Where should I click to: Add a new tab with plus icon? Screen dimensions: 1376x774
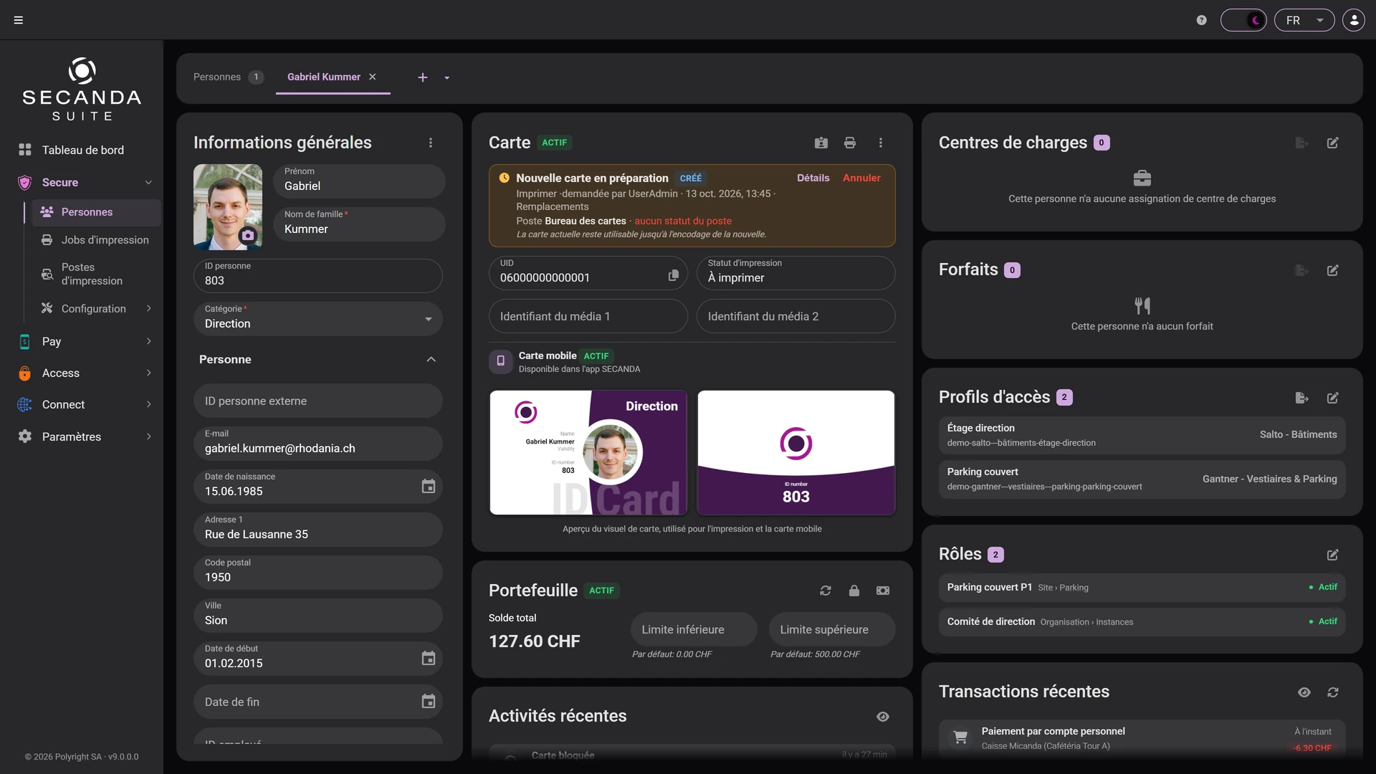point(423,77)
